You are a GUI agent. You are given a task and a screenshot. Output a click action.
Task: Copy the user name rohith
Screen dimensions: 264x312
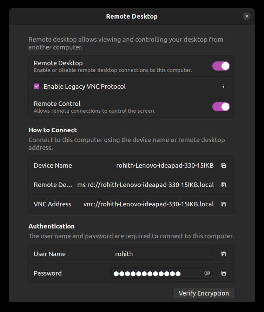tap(224, 254)
